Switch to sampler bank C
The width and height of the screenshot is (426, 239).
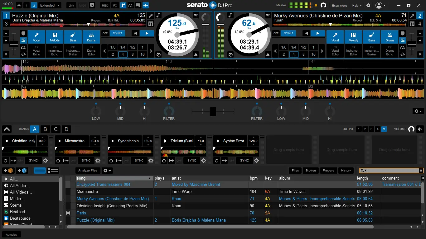56,129
